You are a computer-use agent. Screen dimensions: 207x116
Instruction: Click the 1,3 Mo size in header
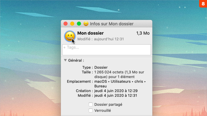[x=143, y=33]
